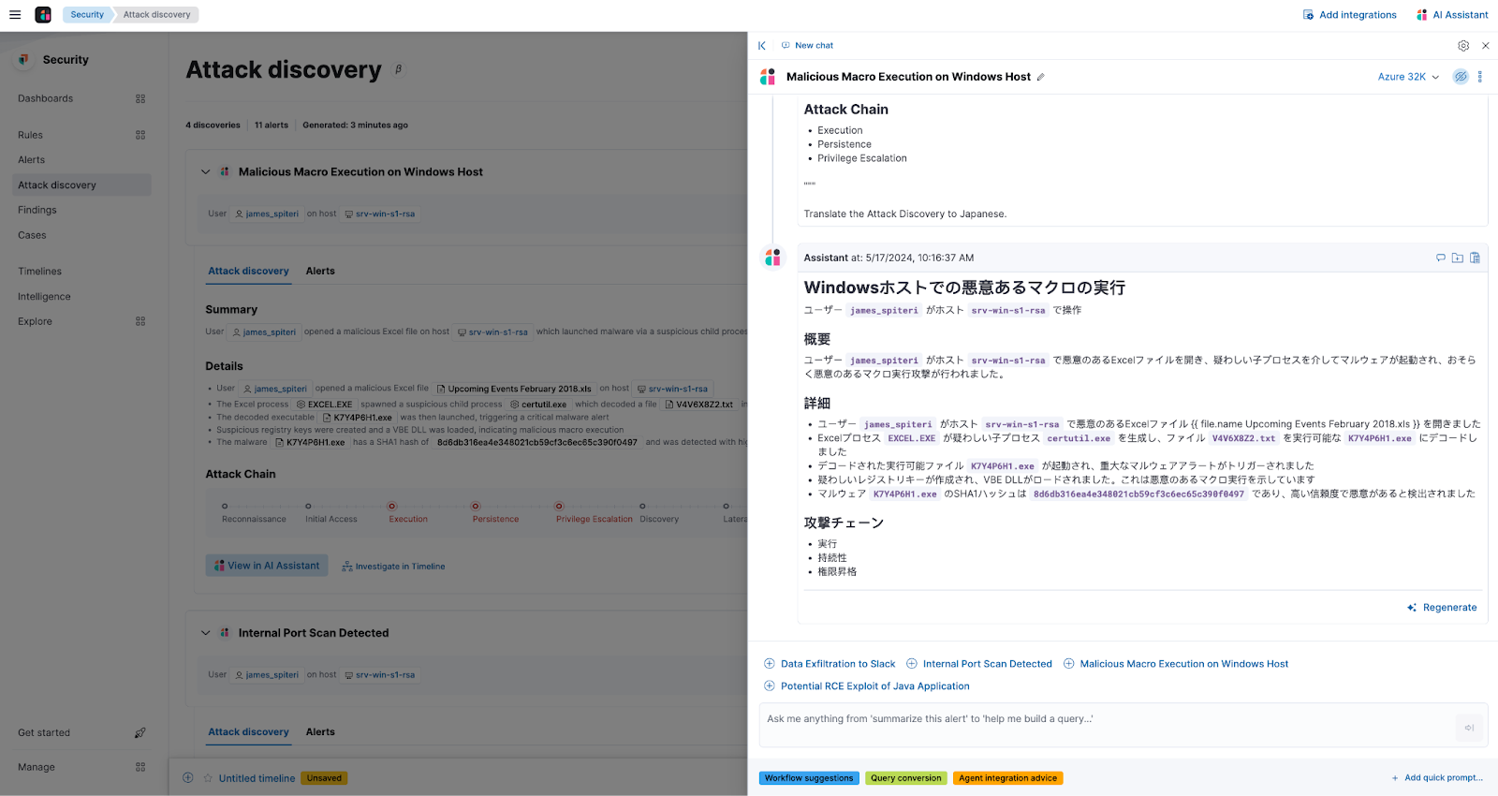Open AI Assistant settings gear

tap(1463, 45)
